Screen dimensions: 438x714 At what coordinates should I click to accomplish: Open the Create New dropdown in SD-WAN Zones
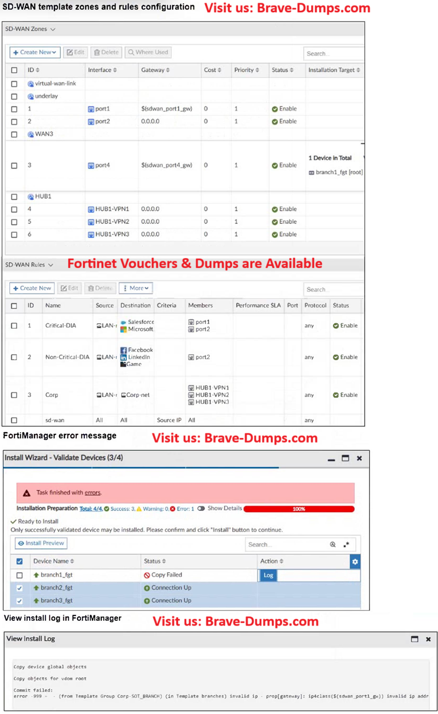click(35, 52)
